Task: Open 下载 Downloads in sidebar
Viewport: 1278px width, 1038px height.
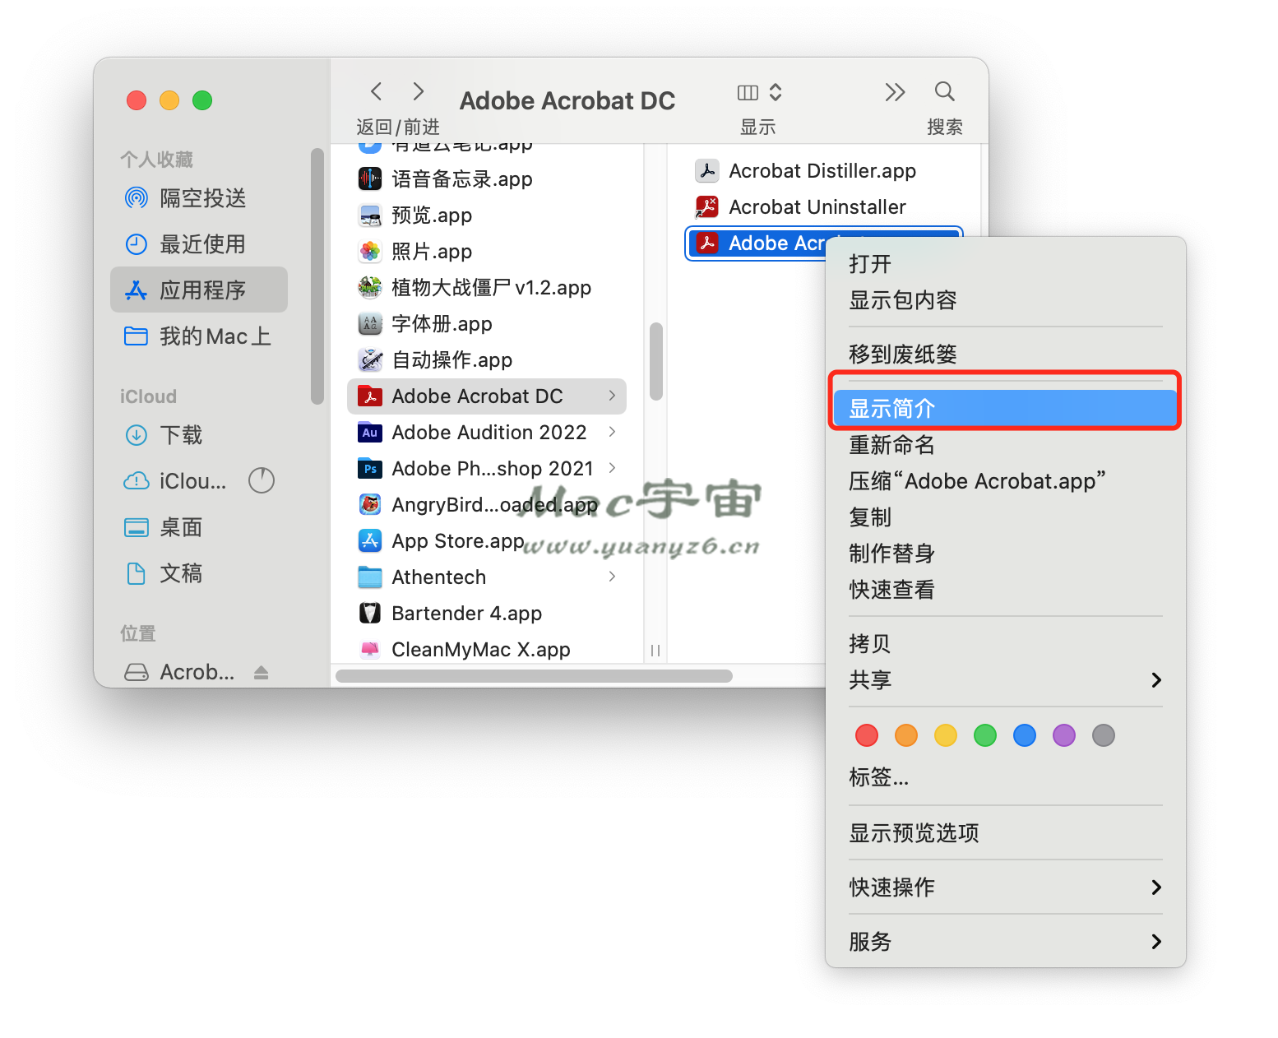Action: coord(199,435)
